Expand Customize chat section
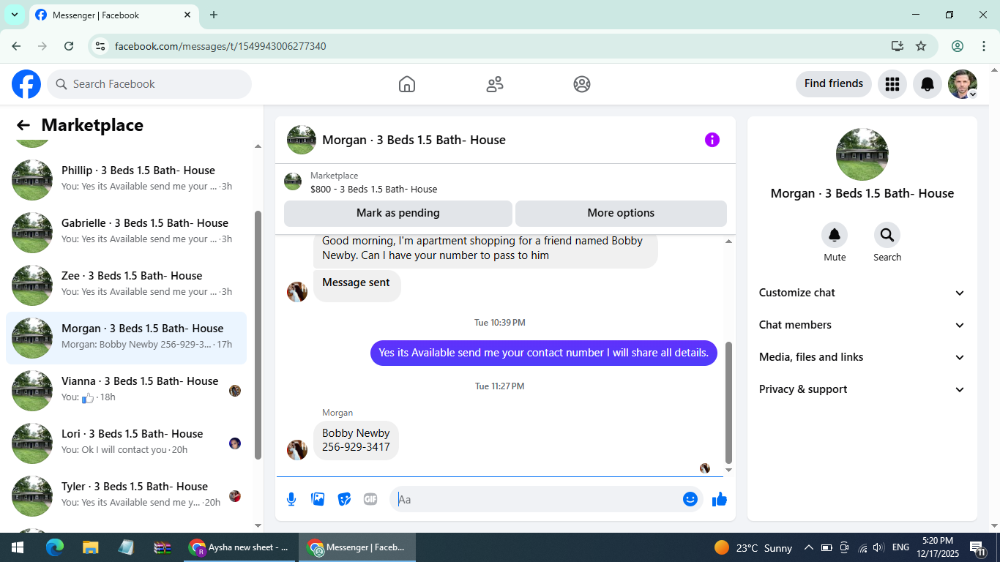 pos(862,293)
